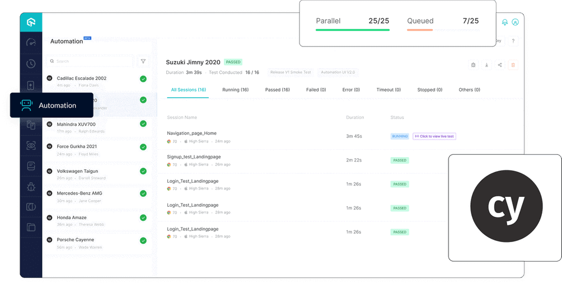Select the Automation robot sidebar item
562x284 pixels.
click(51, 105)
